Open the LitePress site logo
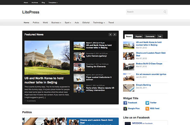Viewport: 190px width, 125px height. 31,12
